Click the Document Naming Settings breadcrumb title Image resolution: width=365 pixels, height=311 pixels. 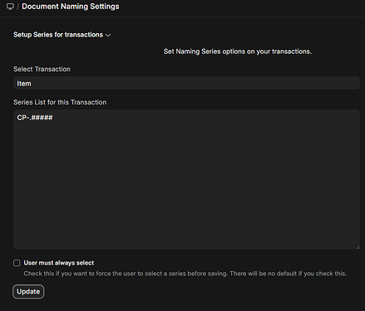pyautogui.click(x=71, y=7)
